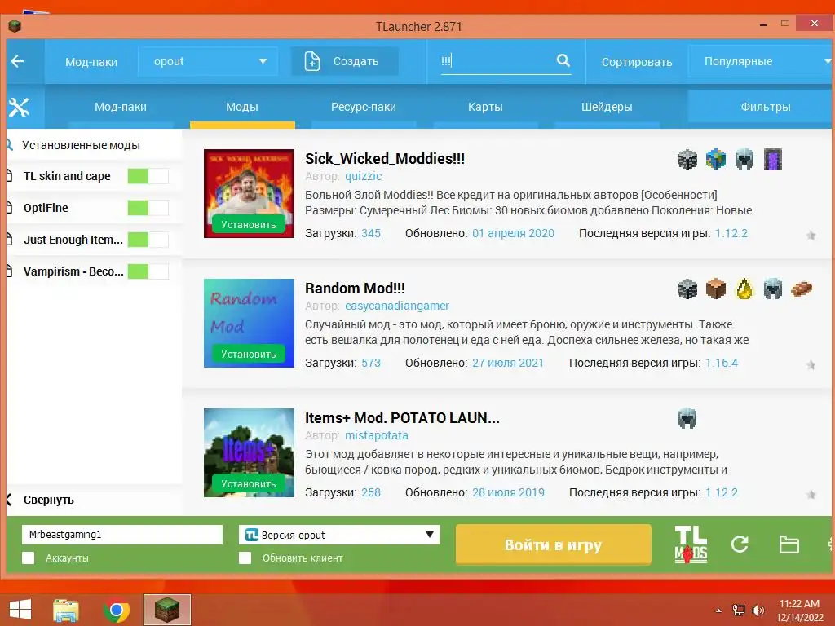Open the Random Mod thumbnail image
The image size is (835, 626).
pyautogui.click(x=249, y=323)
